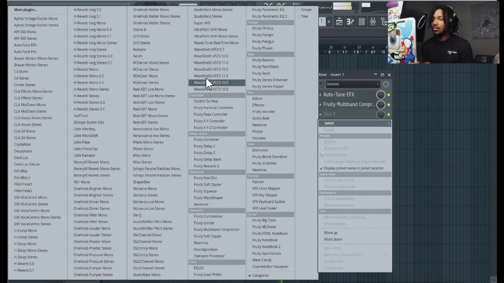Pick Waves Tune Real-Time Mono plugin
This screenshot has height=283, width=504.
(216, 43)
